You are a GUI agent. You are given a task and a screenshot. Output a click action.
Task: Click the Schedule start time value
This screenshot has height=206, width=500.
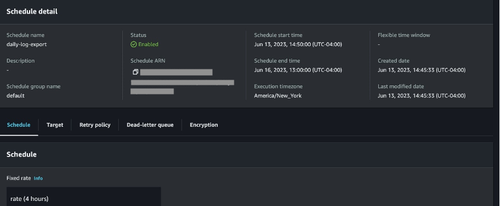(x=298, y=44)
